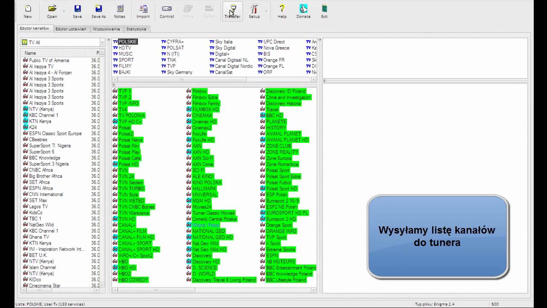547x308 pixels.
Task: Open the Statystyka tab
Action: [x=136, y=29]
